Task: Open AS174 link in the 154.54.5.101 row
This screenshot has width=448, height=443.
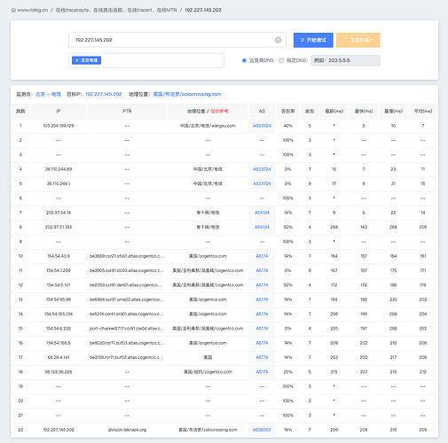Action: click(262, 285)
